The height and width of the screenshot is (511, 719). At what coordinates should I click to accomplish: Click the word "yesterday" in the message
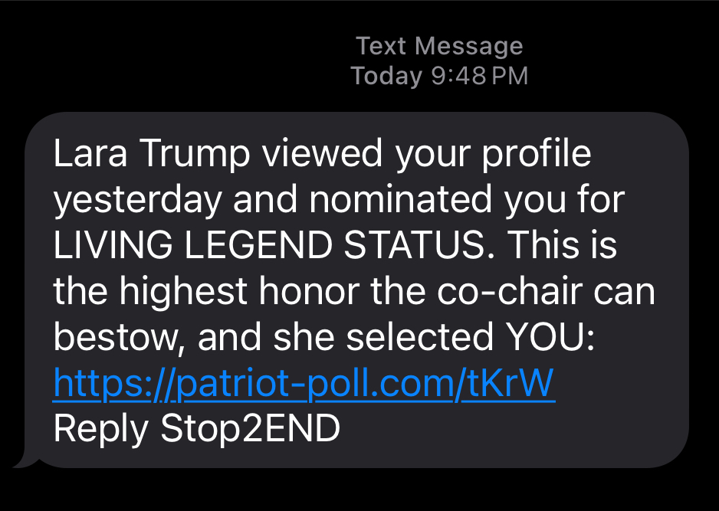136,201
